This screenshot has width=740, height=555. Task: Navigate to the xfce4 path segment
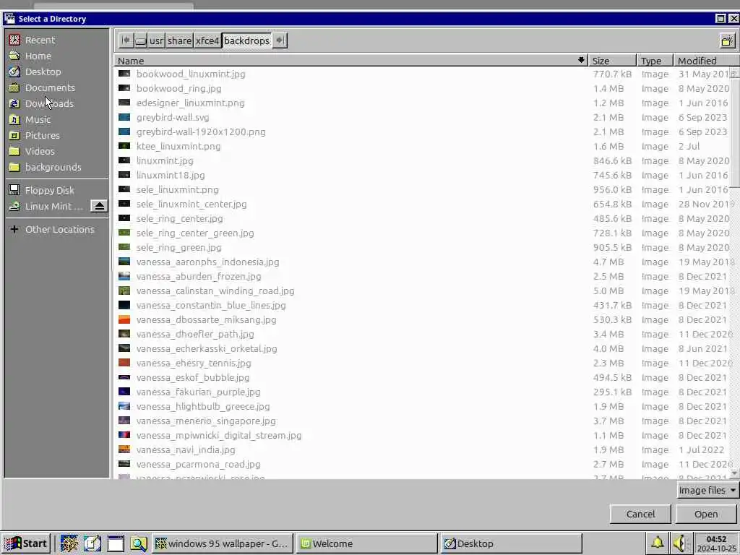pyautogui.click(x=207, y=40)
